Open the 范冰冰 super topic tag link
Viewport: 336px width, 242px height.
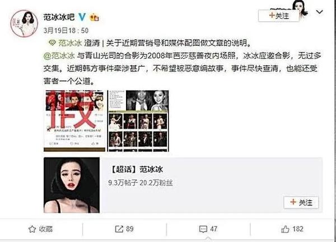[x=70, y=43]
